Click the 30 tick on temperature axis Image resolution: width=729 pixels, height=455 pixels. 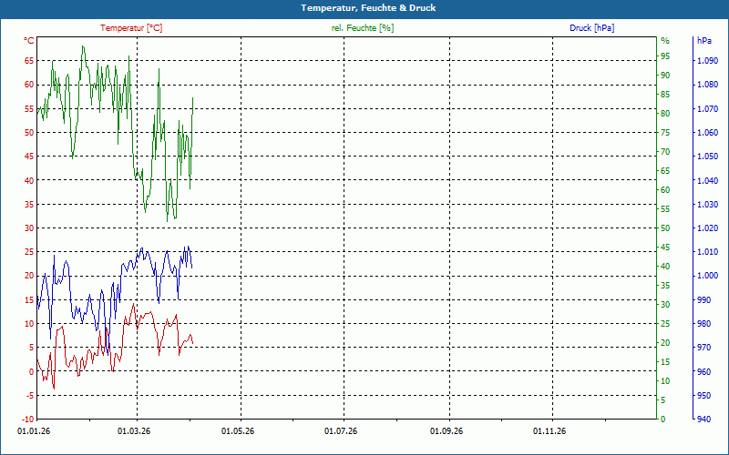click(28, 228)
